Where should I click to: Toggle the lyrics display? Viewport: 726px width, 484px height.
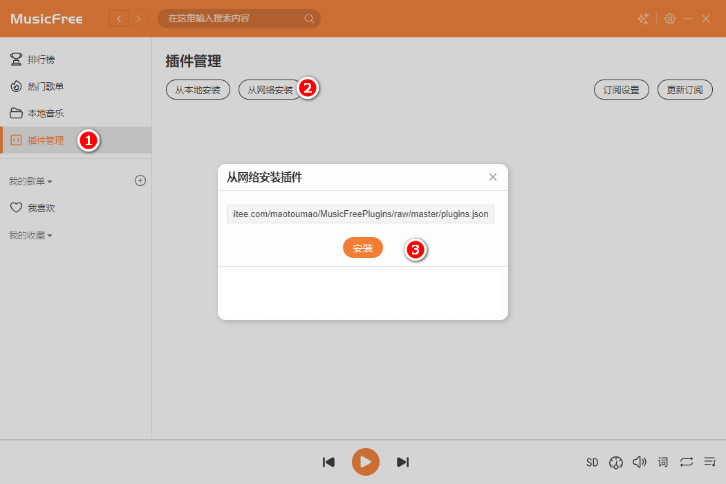click(663, 462)
